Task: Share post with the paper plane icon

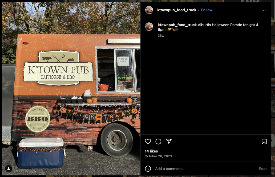Action: (x=169, y=141)
